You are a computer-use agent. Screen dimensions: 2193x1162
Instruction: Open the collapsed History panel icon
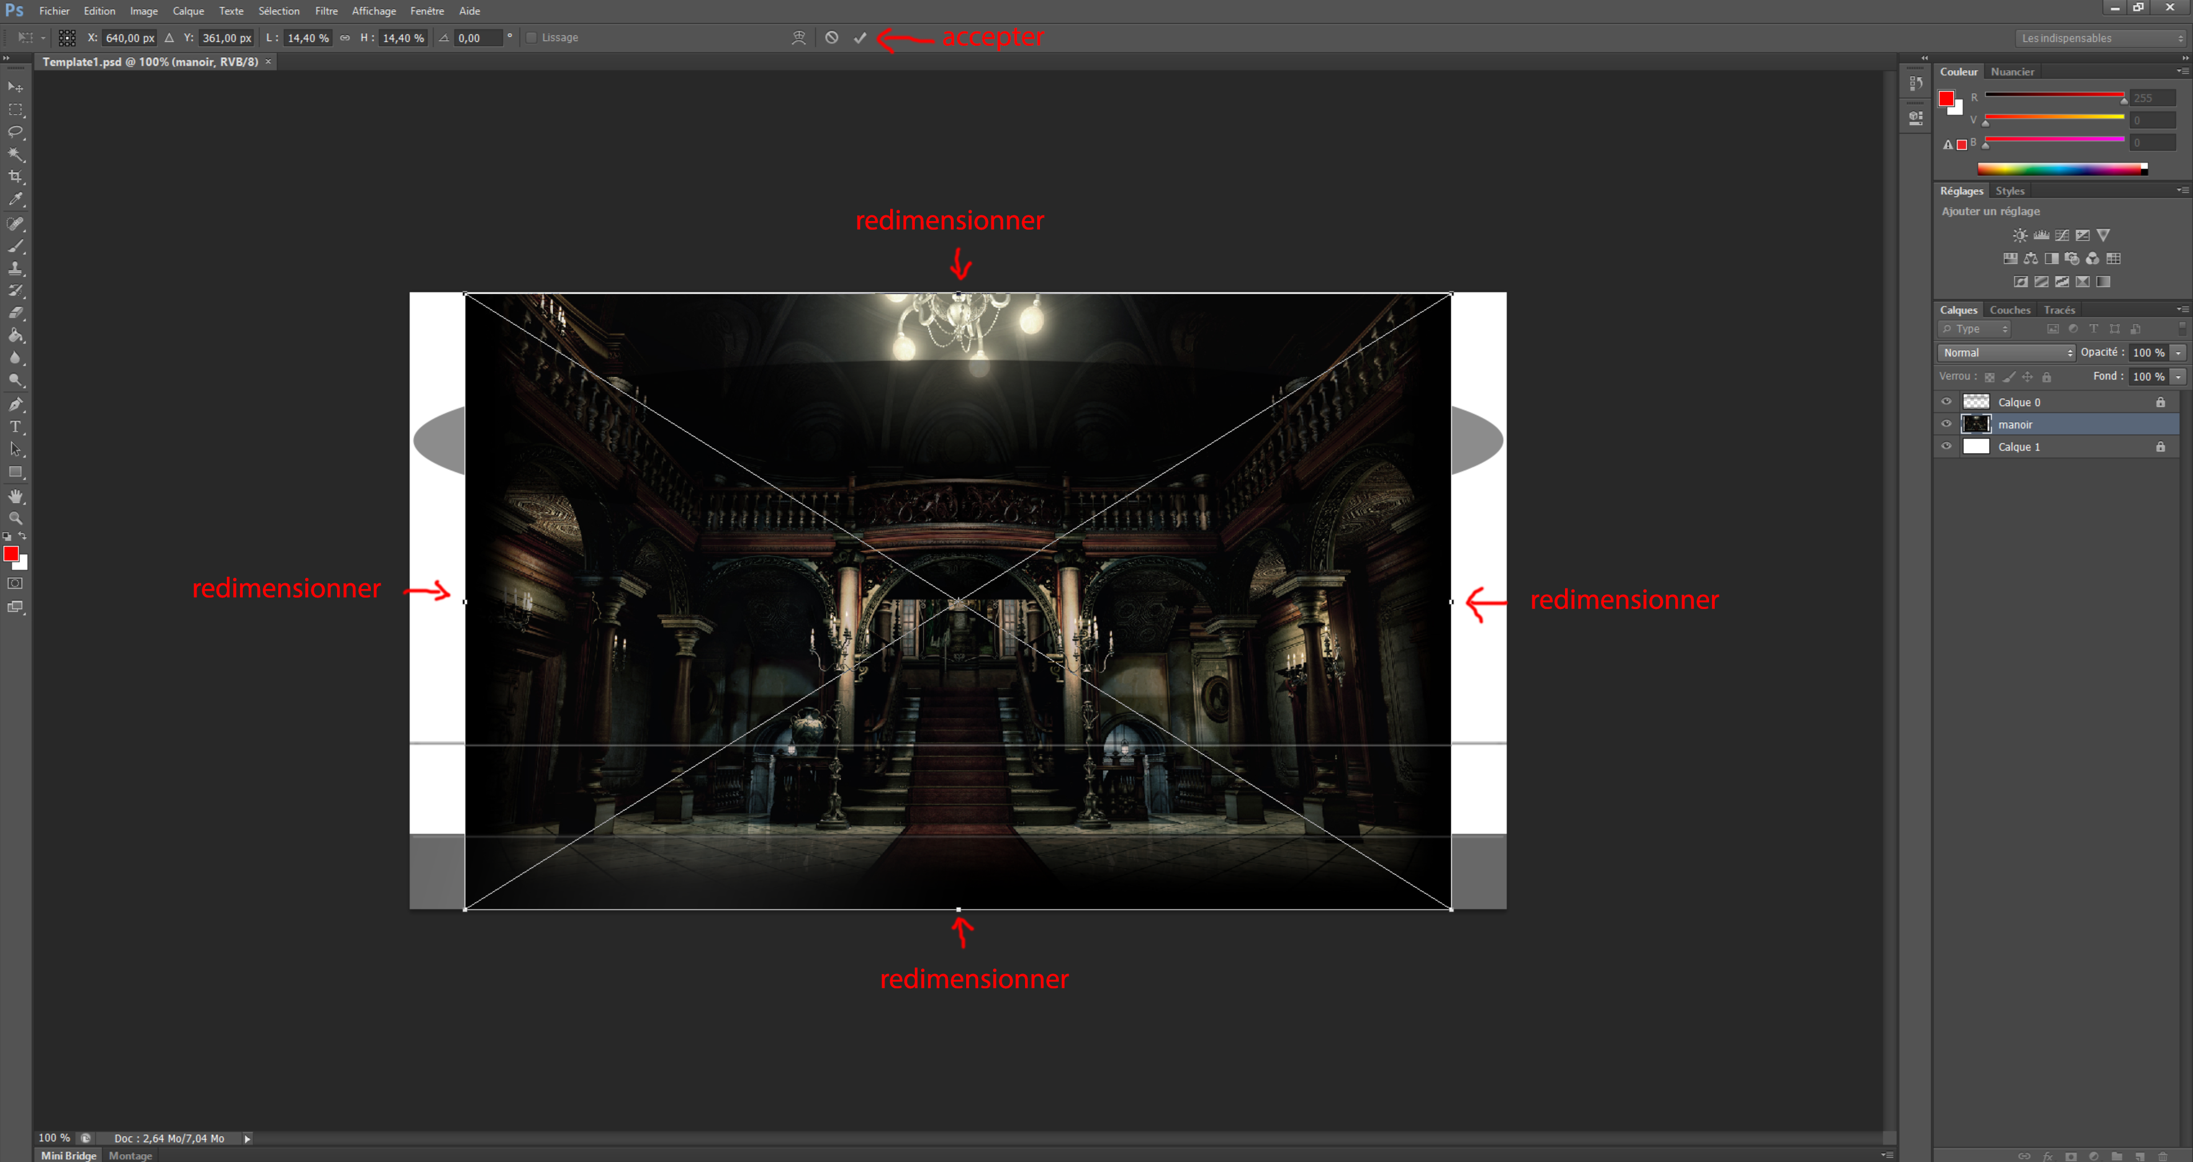(1915, 83)
